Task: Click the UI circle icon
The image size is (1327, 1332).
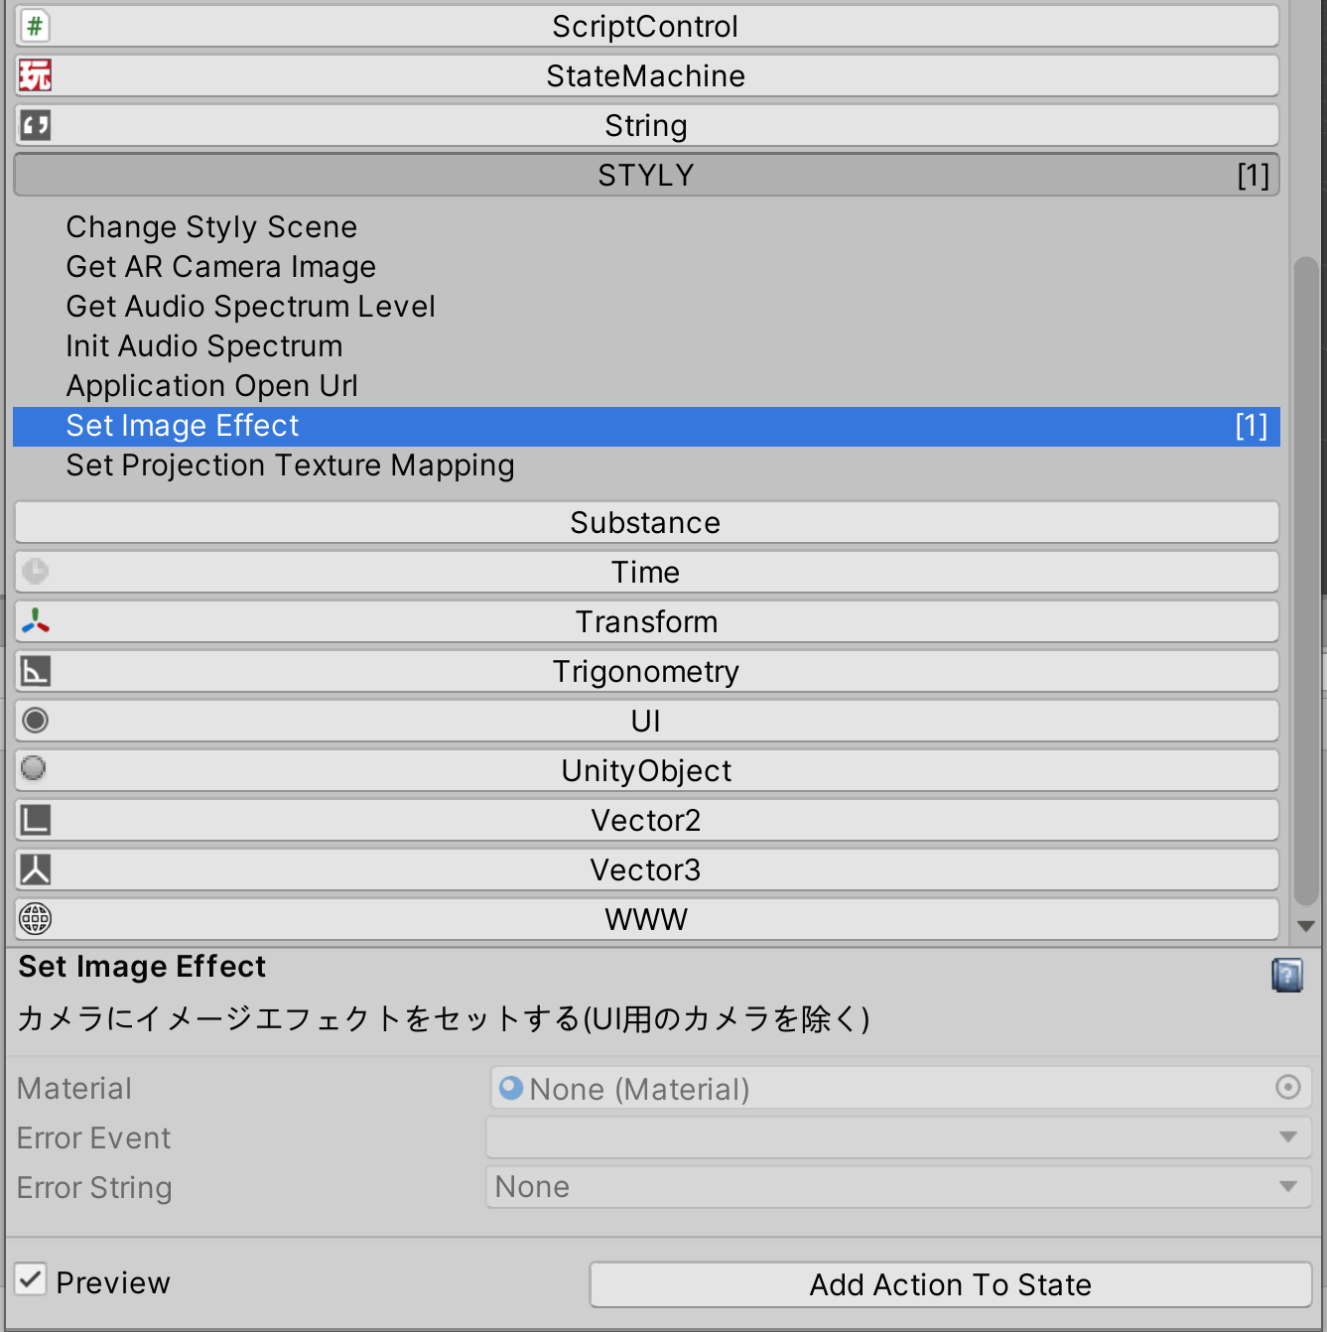Action: tap(34, 721)
